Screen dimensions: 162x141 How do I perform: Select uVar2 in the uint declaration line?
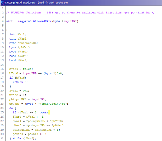pyautogui.click(x=22, y=38)
